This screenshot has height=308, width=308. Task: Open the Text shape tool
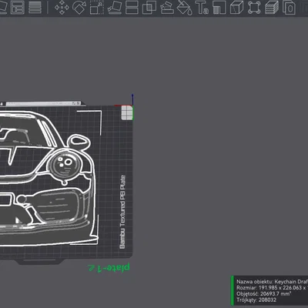coord(203,7)
